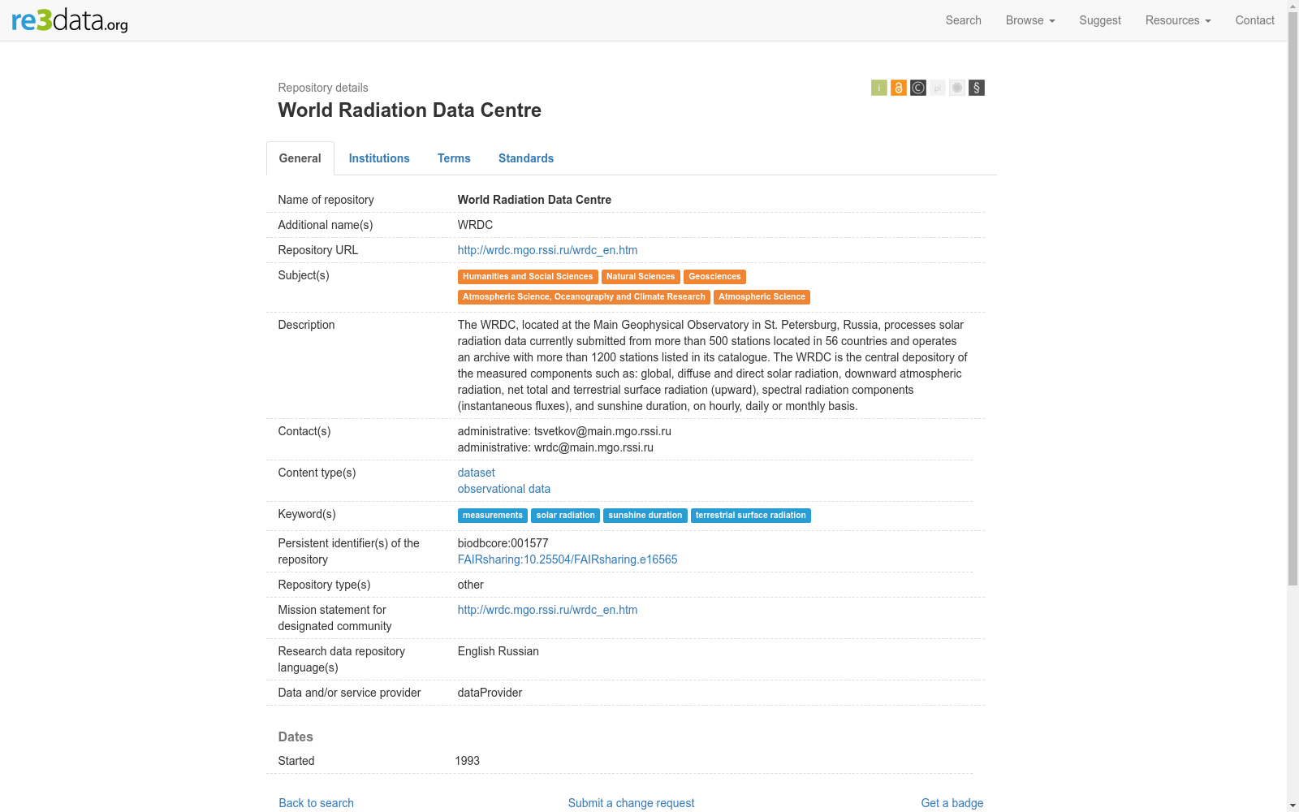Click the contact 'wrdc@main.mgo.rssi.ru'
Screen dimensions: 1299x812
pos(593,447)
